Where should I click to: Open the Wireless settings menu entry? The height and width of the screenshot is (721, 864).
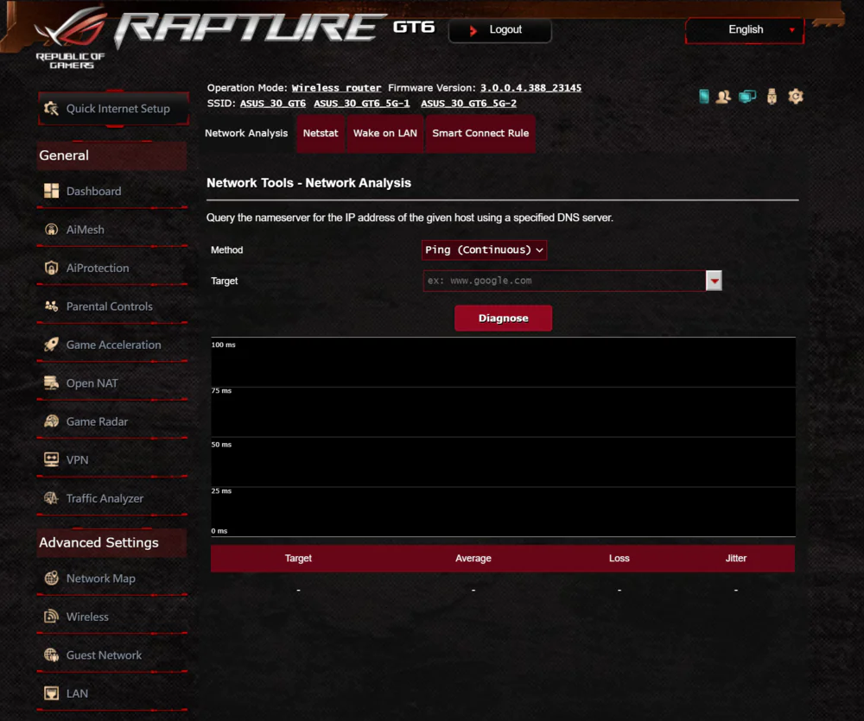112,617
